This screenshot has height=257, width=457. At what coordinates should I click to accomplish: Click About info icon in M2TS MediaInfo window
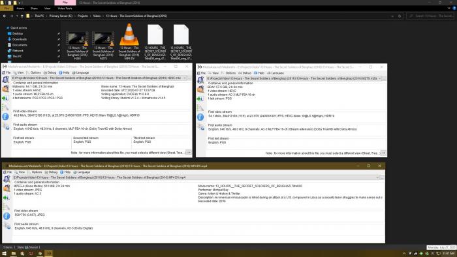(x=200, y=117)
